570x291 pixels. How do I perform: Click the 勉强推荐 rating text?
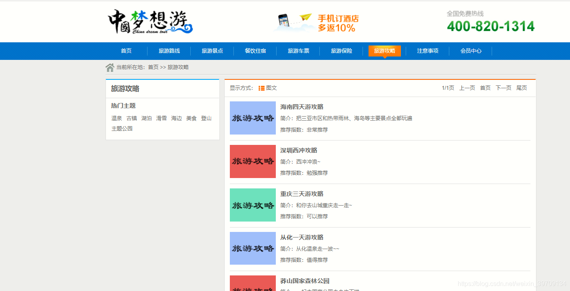(317, 173)
